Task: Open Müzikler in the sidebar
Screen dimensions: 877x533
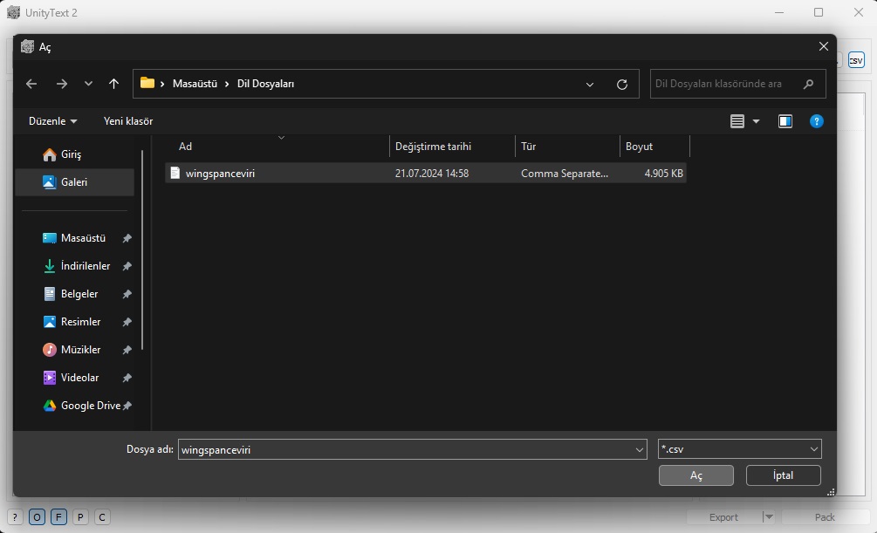Action: tap(74, 350)
